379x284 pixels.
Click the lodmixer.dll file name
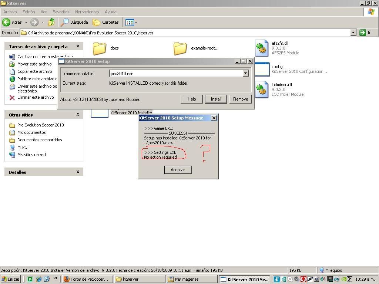[282, 85]
